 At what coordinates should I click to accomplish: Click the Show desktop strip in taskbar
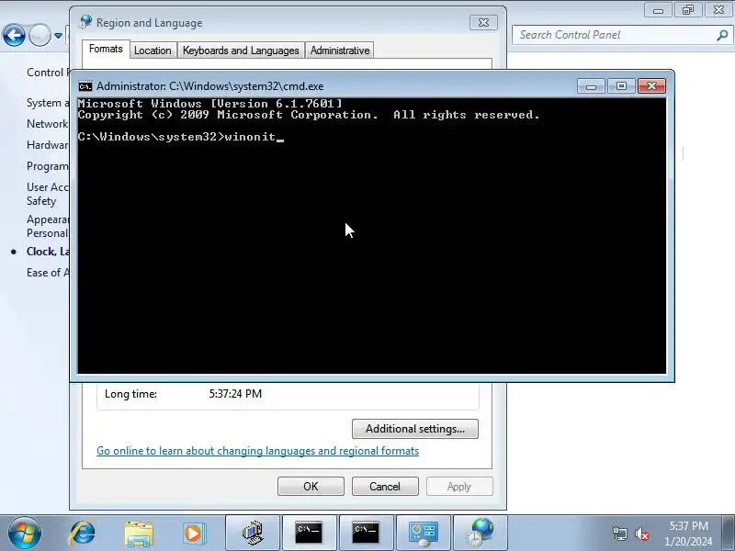pyautogui.click(x=729, y=534)
